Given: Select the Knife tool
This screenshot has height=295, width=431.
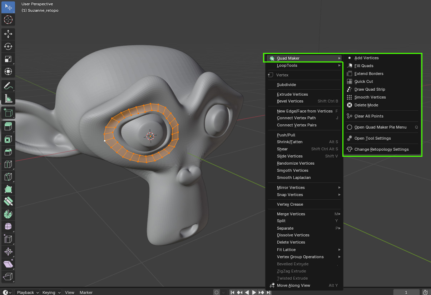Looking at the screenshot, I should point(8,177).
